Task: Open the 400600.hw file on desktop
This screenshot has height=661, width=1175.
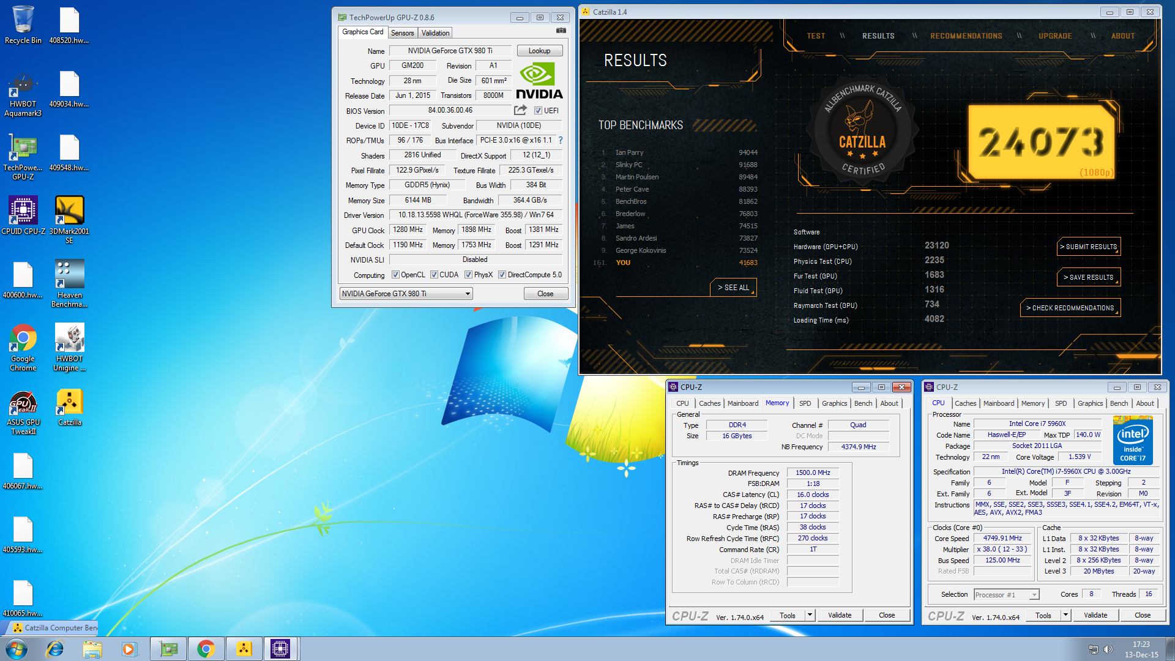Action: (23, 280)
